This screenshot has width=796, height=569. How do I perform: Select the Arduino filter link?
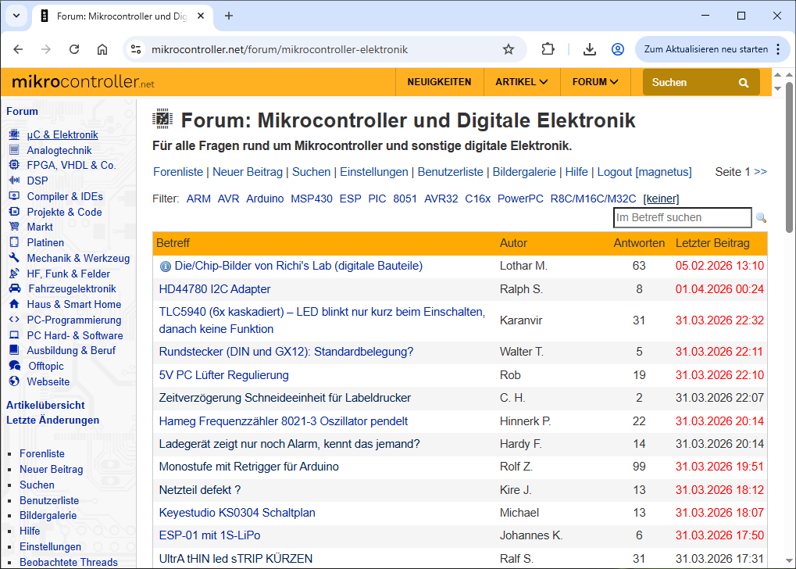point(265,199)
